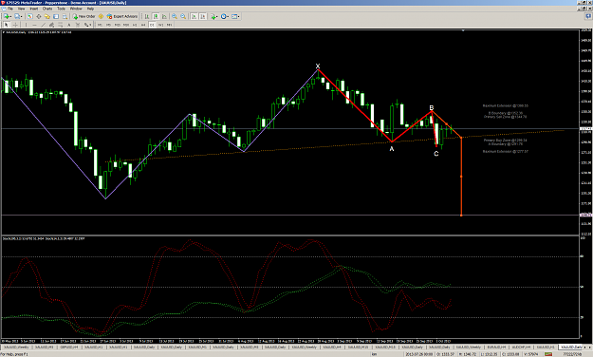The image size is (593, 357).
Task: Open the Profiles toolbar icon
Action: click(17, 16)
